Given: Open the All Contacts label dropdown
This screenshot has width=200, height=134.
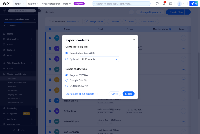Looking at the screenshot, I should 100,59.
